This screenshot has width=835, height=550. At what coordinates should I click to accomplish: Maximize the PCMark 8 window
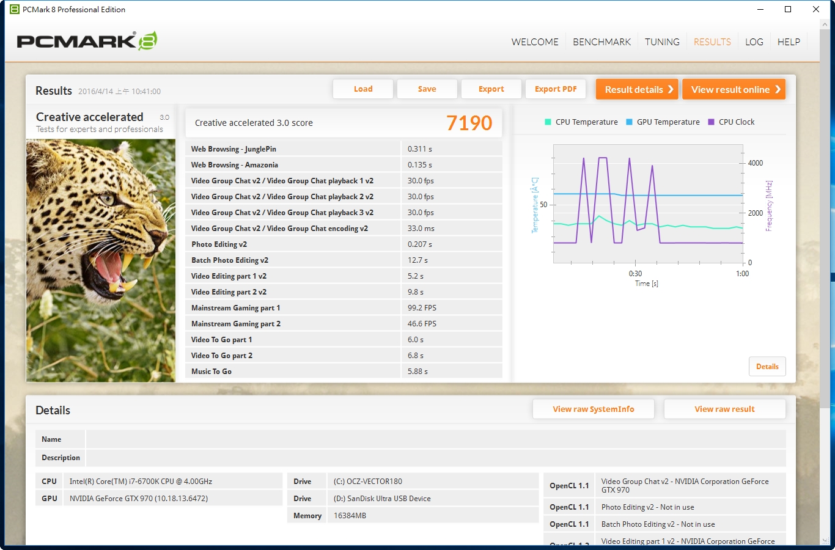tap(788, 9)
